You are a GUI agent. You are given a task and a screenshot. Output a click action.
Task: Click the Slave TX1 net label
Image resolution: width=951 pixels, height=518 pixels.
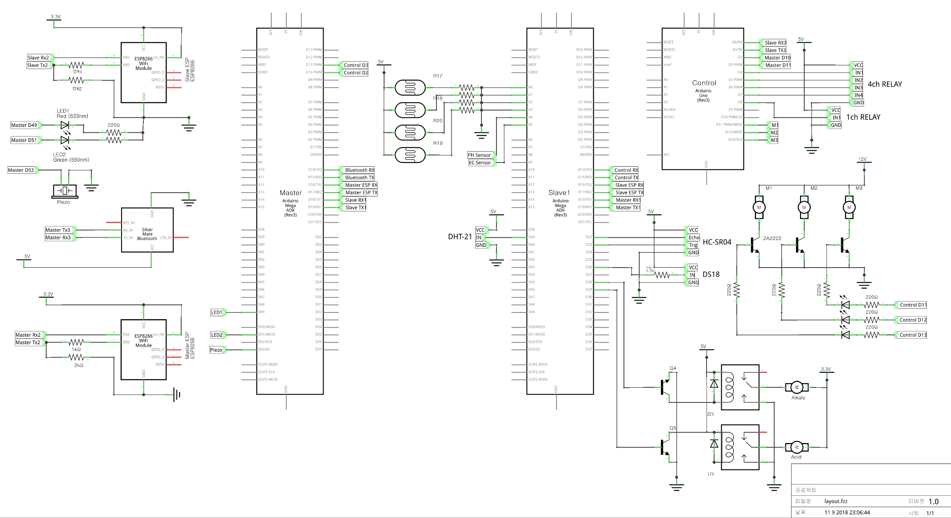[x=353, y=208]
